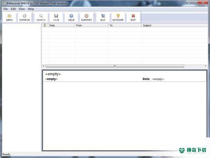This screenshot has width=210, height=158.
Task: Click the BitRecover app icon in title bar
Action: point(4,3)
